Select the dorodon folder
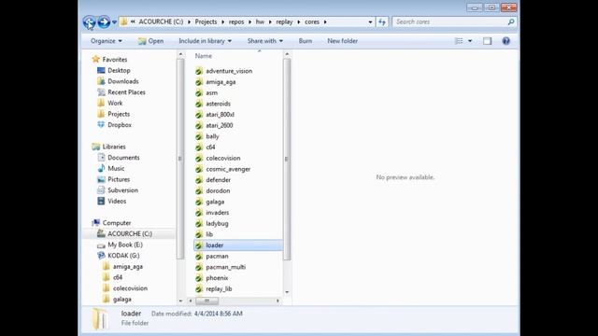Viewport: 598px width, 336px height. (x=218, y=190)
